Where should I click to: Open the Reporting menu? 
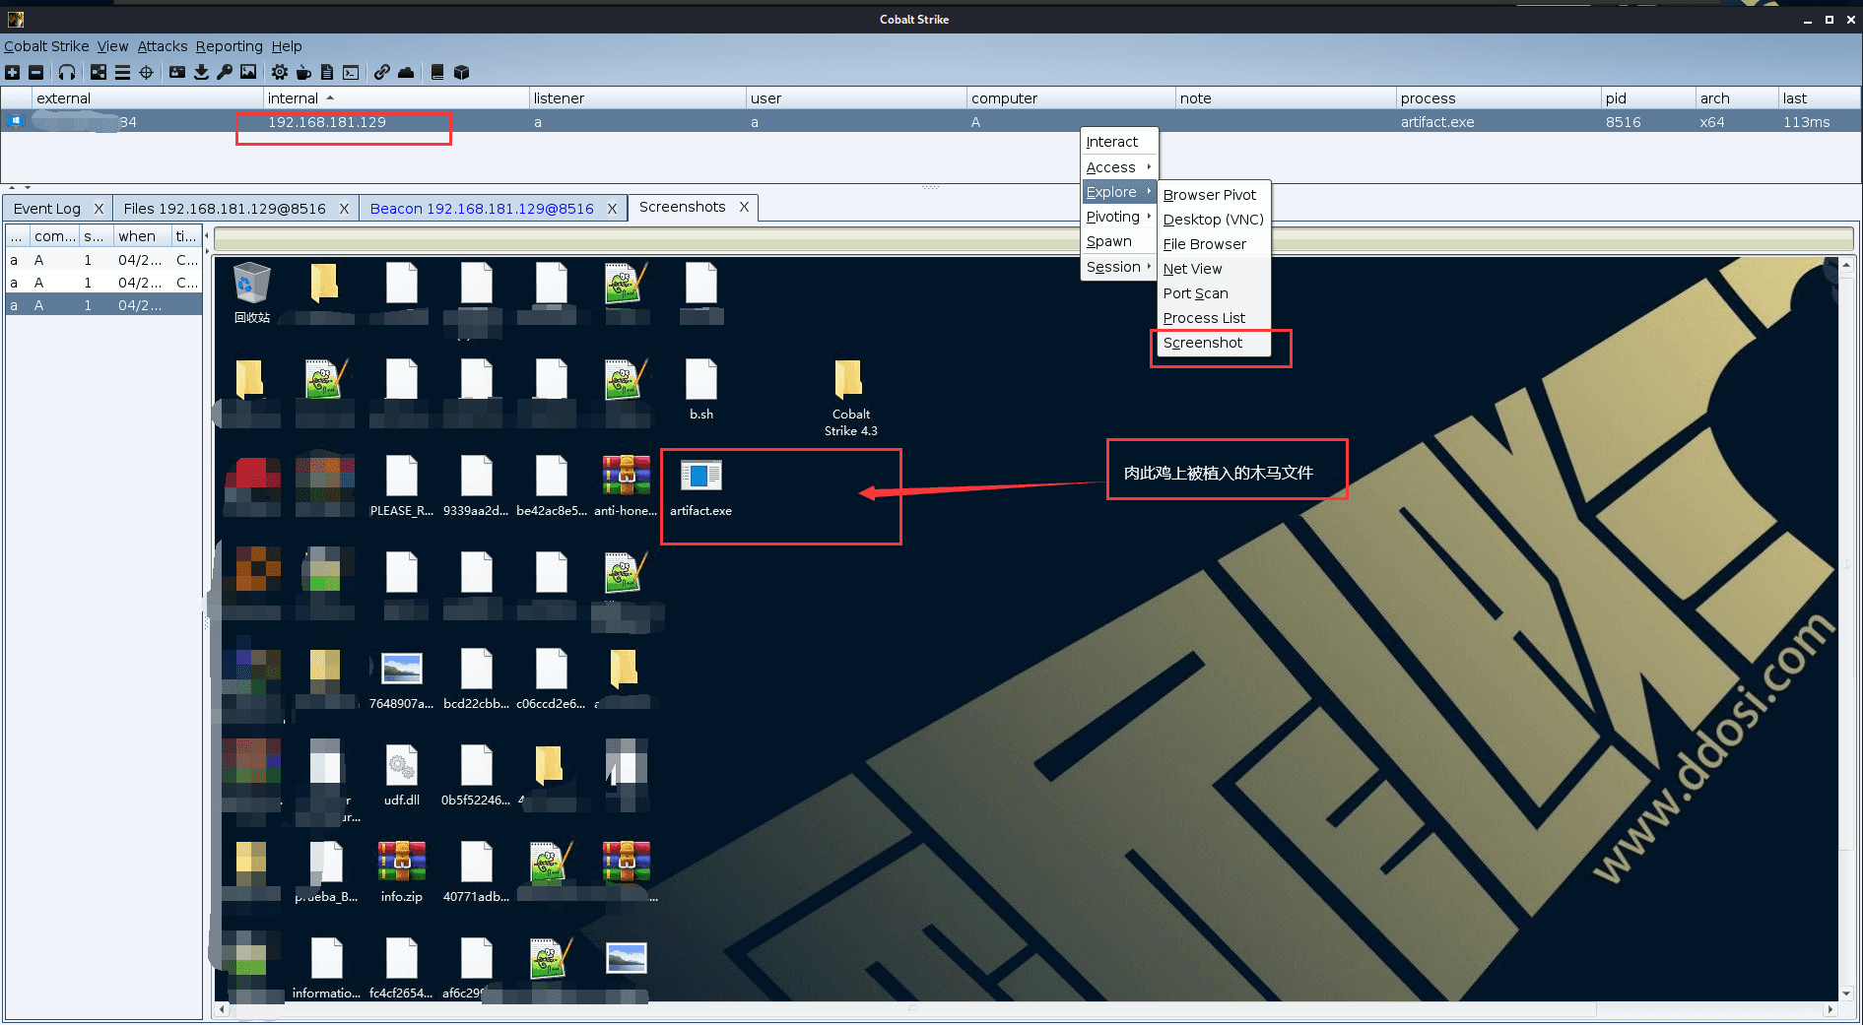point(229,46)
